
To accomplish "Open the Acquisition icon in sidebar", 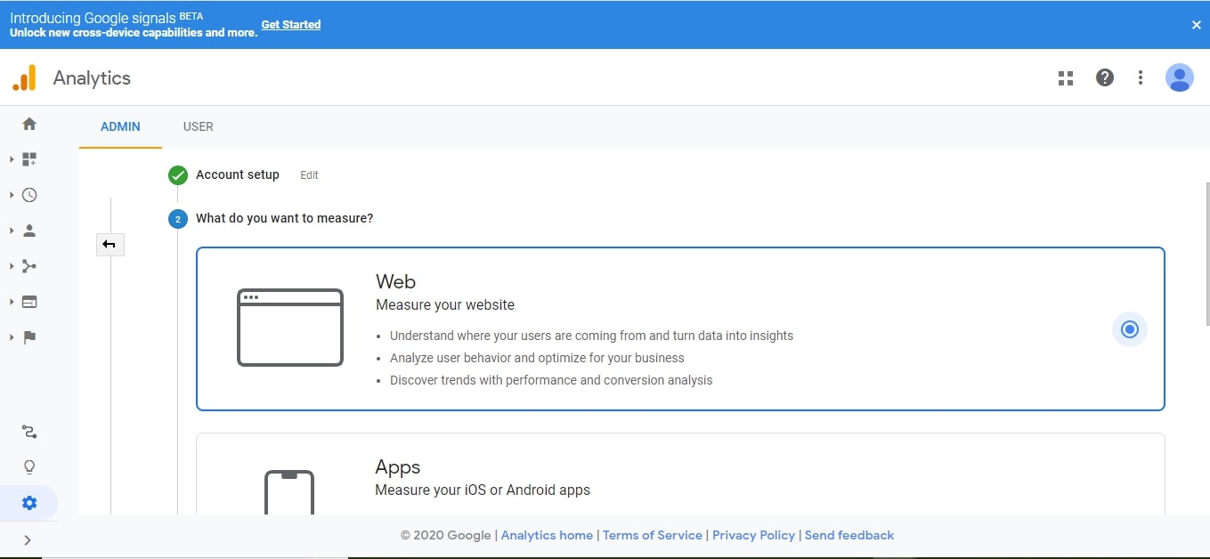I will pyautogui.click(x=28, y=265).
